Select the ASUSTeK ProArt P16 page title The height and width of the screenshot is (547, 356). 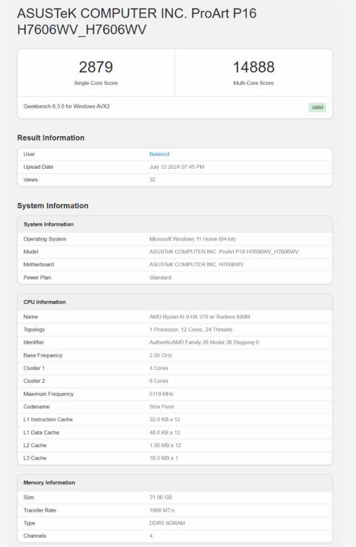point(136,22)
